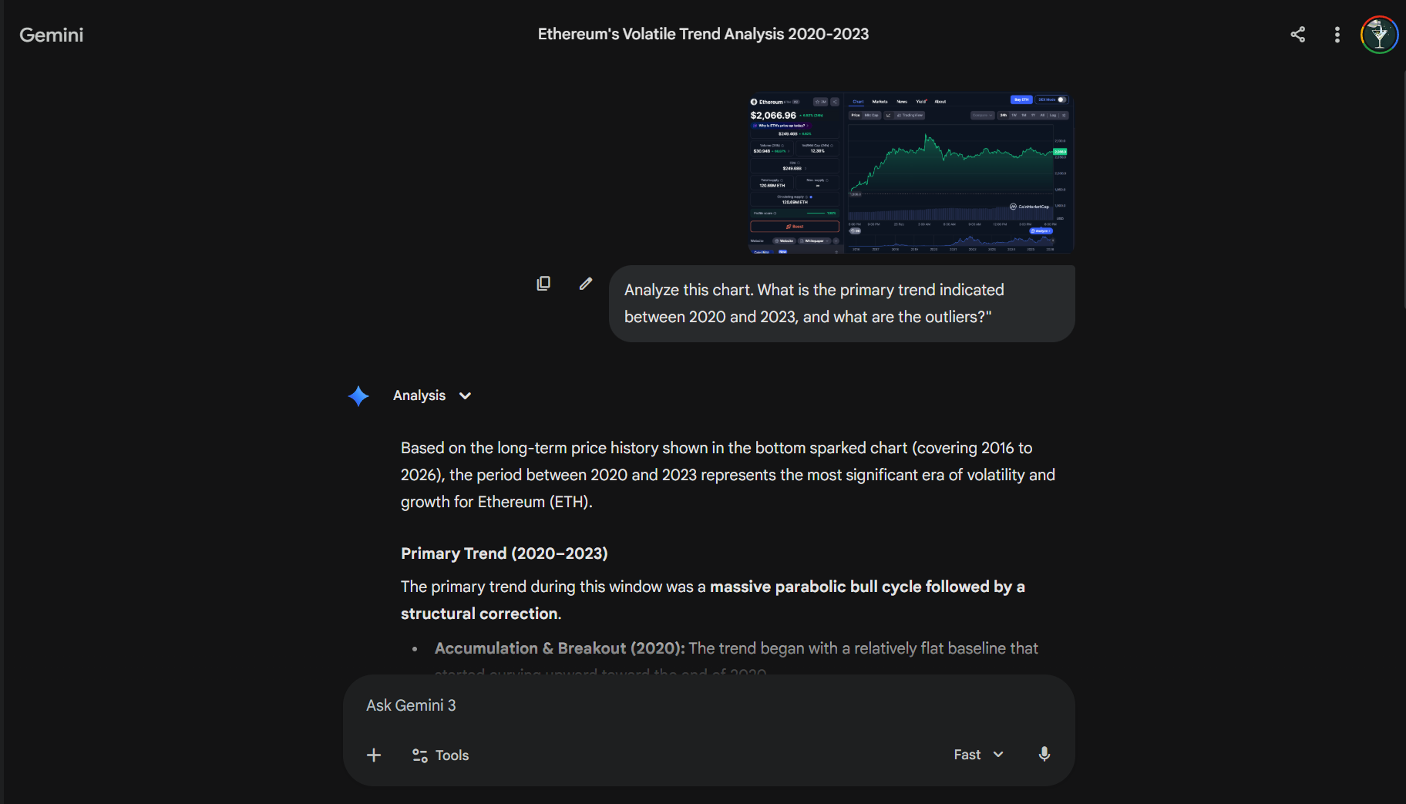Click the page scrollbar on right edge
This screenshot has width=1406, height=804.
tap(1403, 189)
